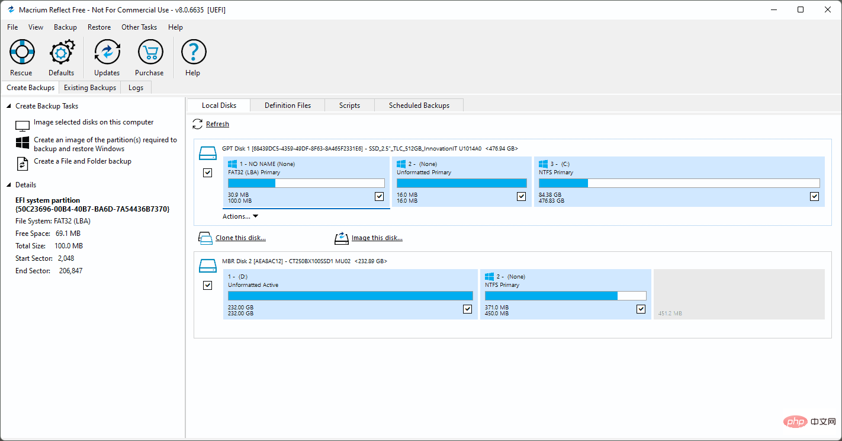The height and width of the screenshot is (441, 842).
Task: Click the Clone this disk icon
Action: point(205,238)
